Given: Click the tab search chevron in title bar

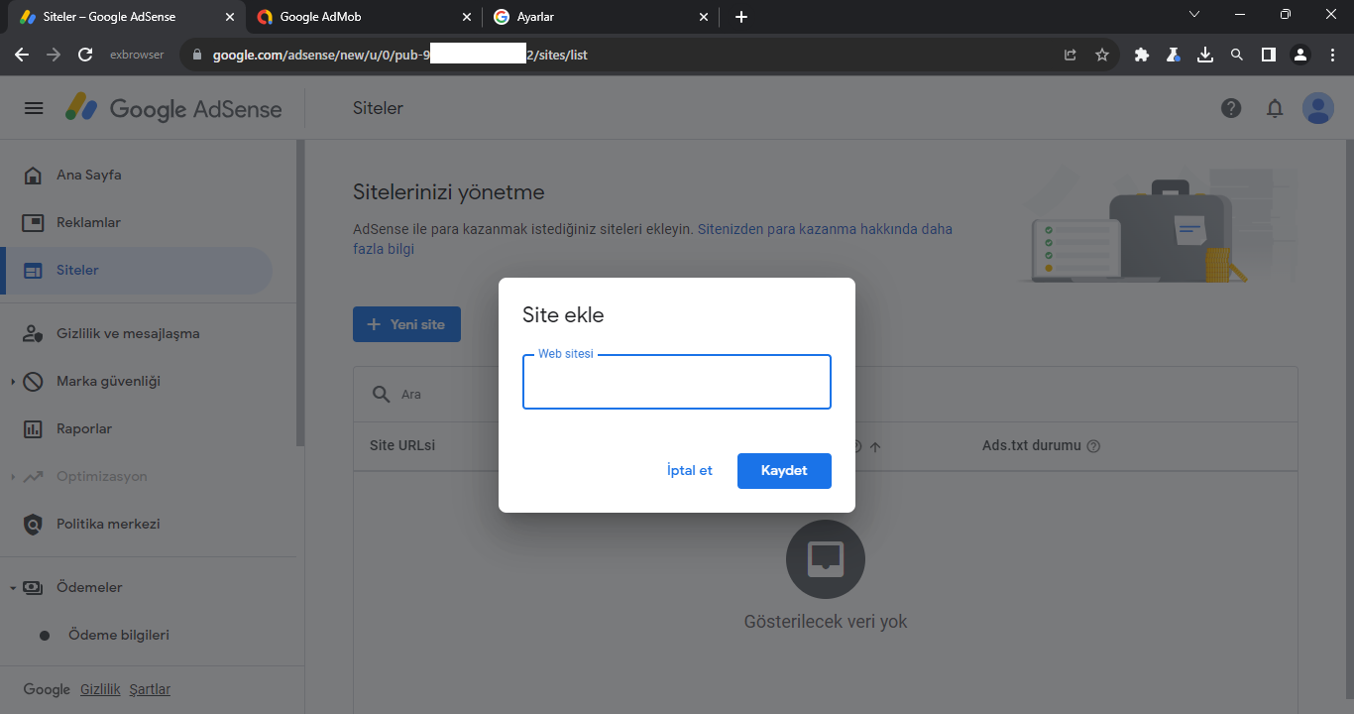Looking at the screenshot, I should pos(1194,15).
